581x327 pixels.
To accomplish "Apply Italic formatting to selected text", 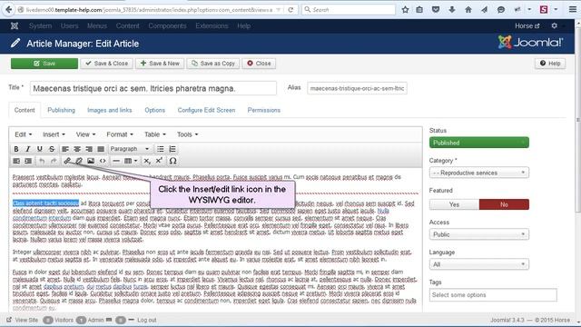I will tap(28, 149).
